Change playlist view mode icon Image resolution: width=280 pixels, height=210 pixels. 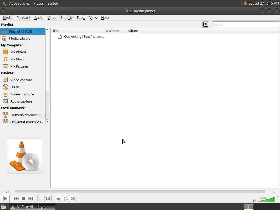tap(206, 24)
